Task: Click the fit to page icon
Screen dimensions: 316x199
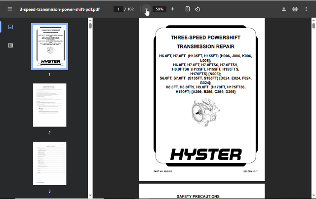Action: pyautogui.click(x=188, y=9)
